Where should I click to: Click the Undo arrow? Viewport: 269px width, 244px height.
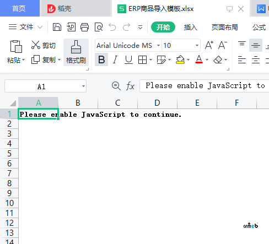[112, 27]
